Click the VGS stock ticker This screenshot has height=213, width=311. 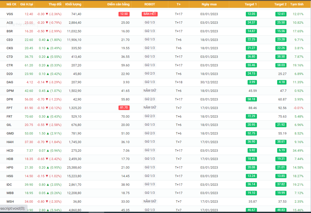[x=10, y=14]
